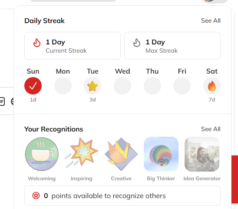Click the gold star 3d reward on Tuesday
This screenshot has height=209, width=238.
[93, 86]
